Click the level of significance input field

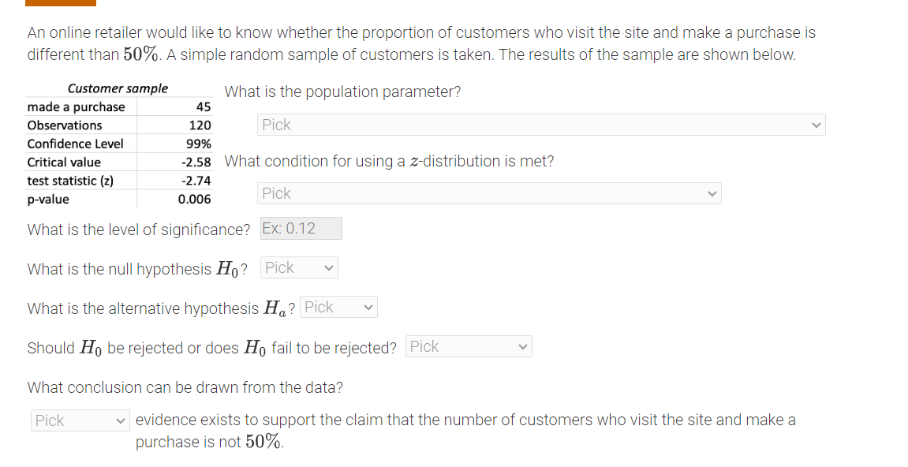click(x=301, y=229)
